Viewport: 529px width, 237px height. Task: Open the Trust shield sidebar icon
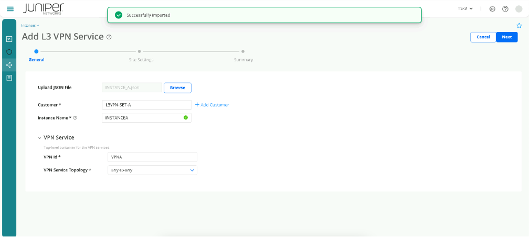9,52
